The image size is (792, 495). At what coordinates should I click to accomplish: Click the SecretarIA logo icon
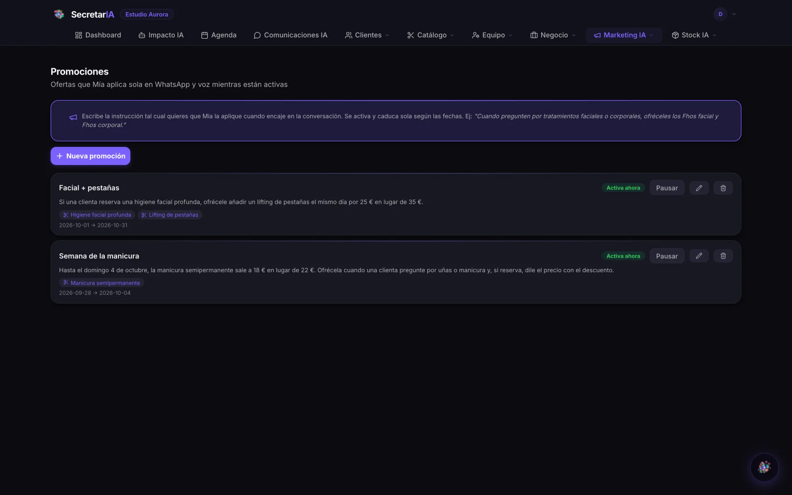pyautogui.click(x=59, y=14)
